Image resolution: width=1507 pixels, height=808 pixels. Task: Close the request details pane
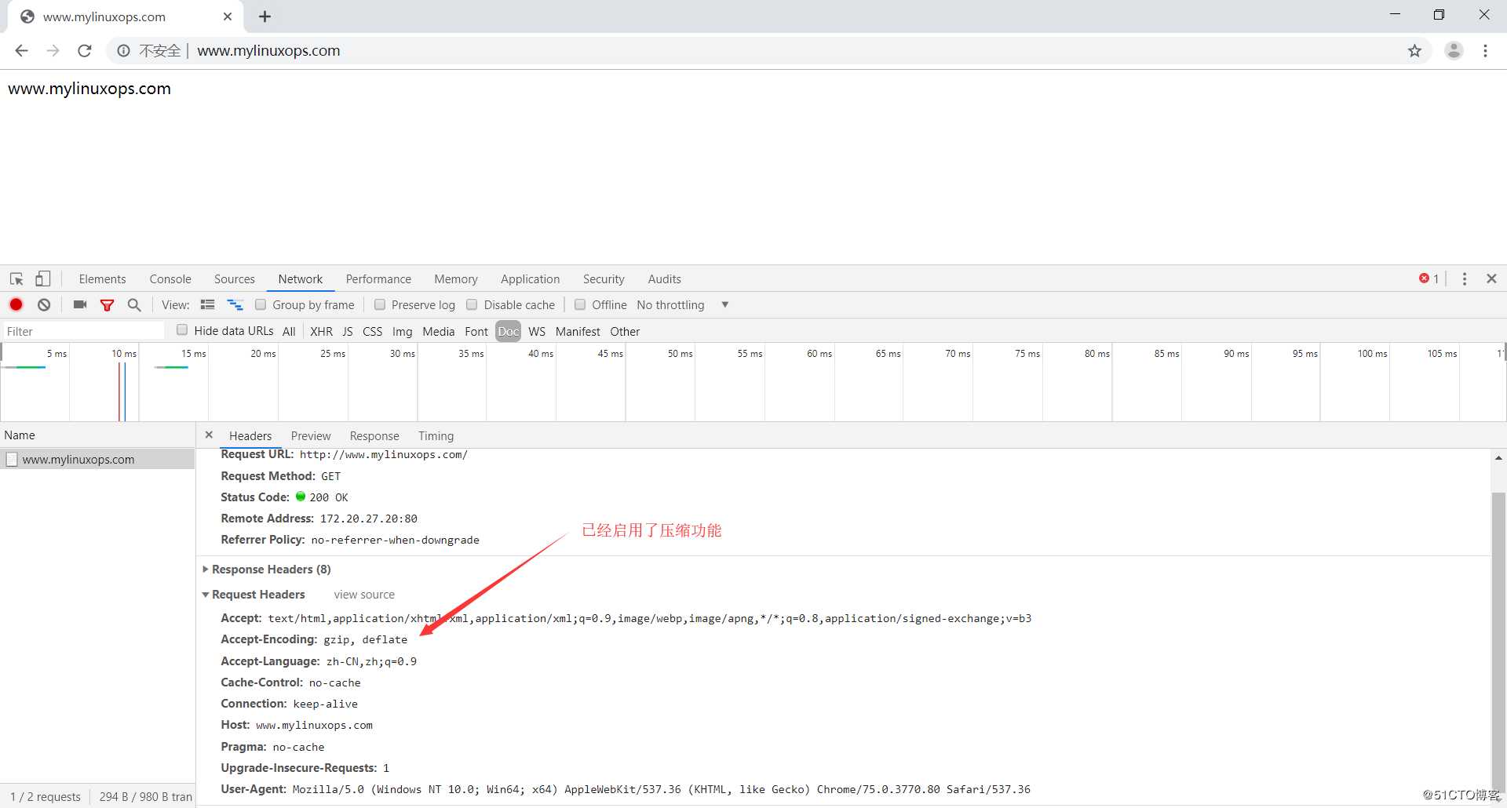(x=209, y=435)
